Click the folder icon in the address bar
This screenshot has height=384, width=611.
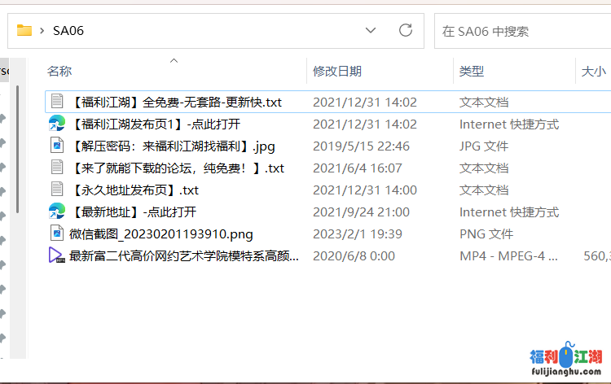coord(24,31)
